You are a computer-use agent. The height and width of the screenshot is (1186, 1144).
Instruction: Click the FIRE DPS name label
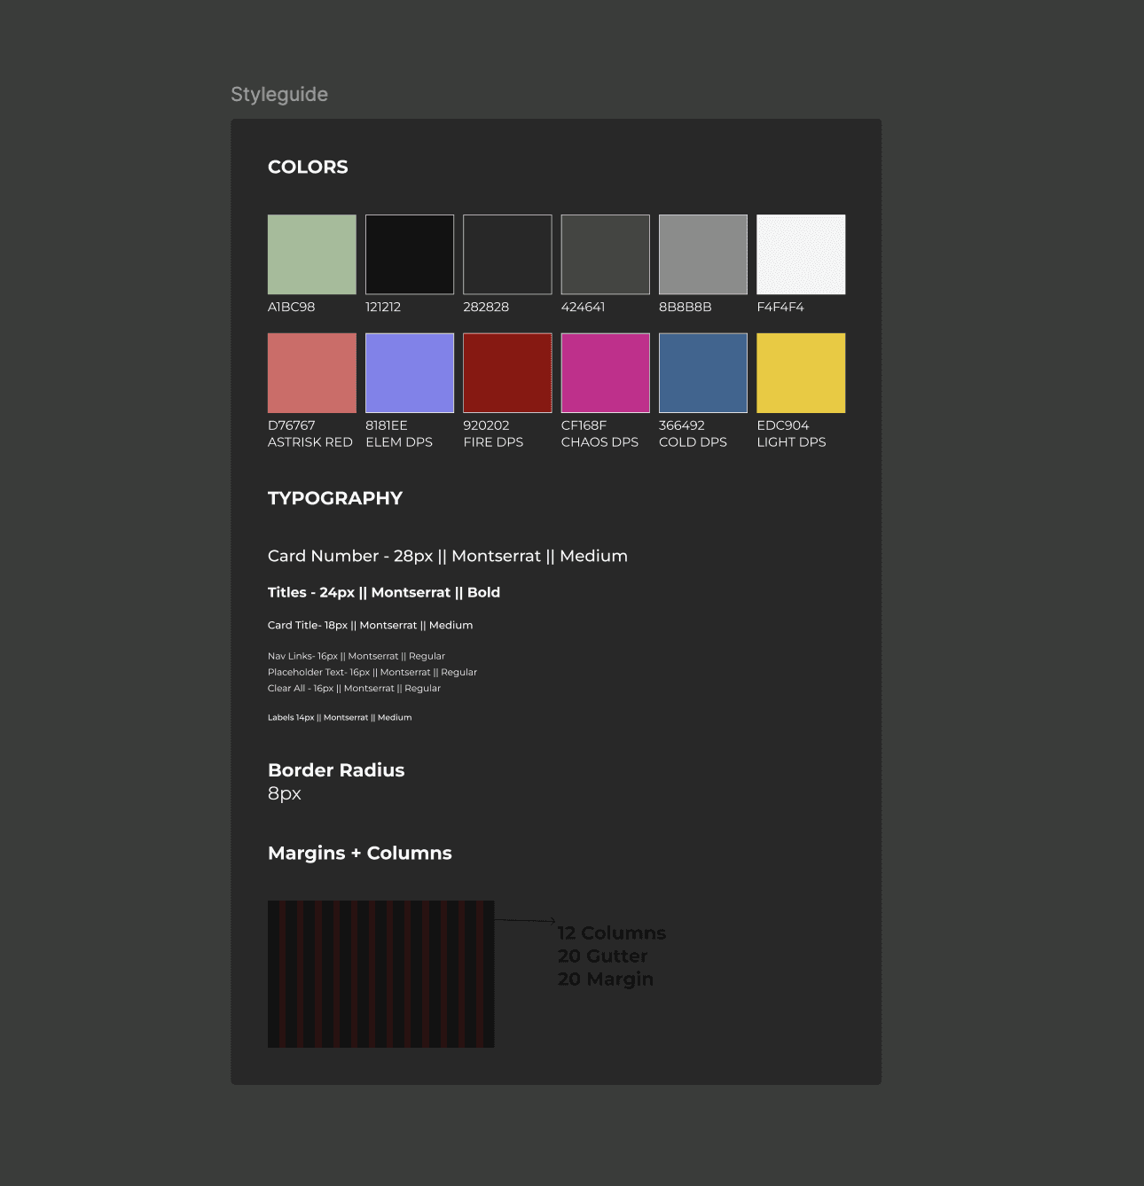coord(493,442)
